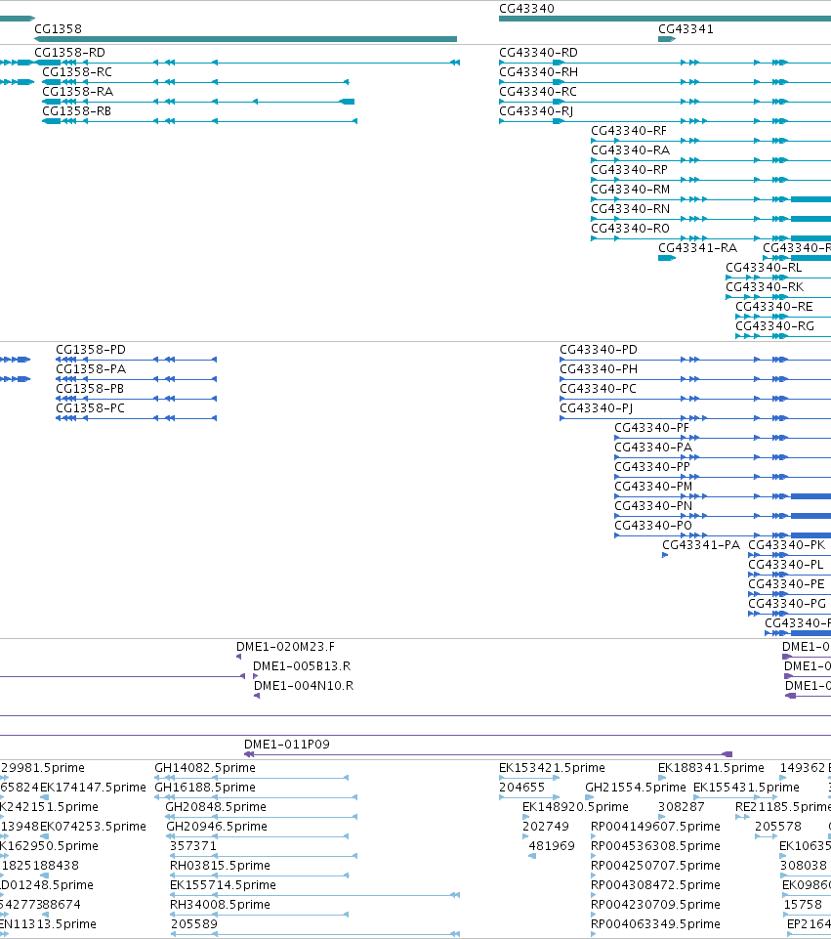This screenshot has height=939, width=831.
Task: Select protein CG43340-PD
Action: click(599, 349)
